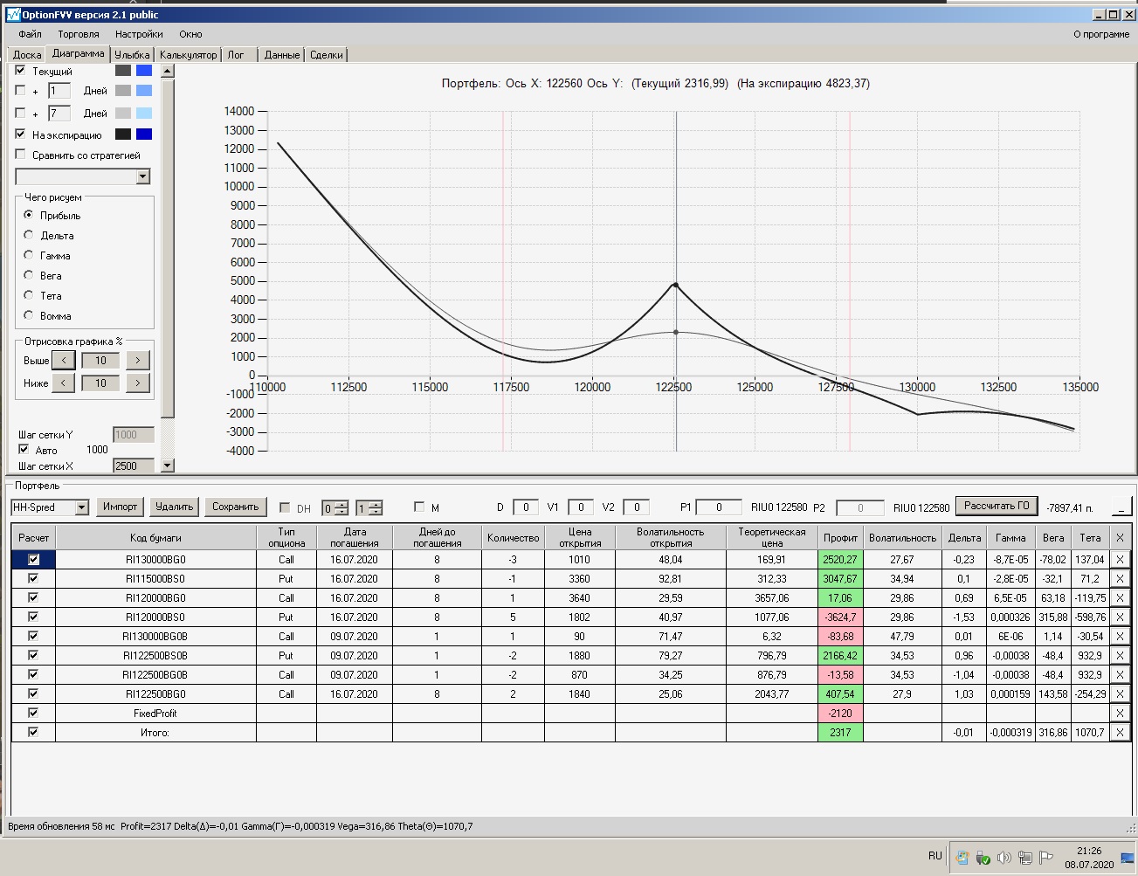This screenshot has width=1138, height=876.
Task: Select the Дельта radio button
Action: click(29, 235)
